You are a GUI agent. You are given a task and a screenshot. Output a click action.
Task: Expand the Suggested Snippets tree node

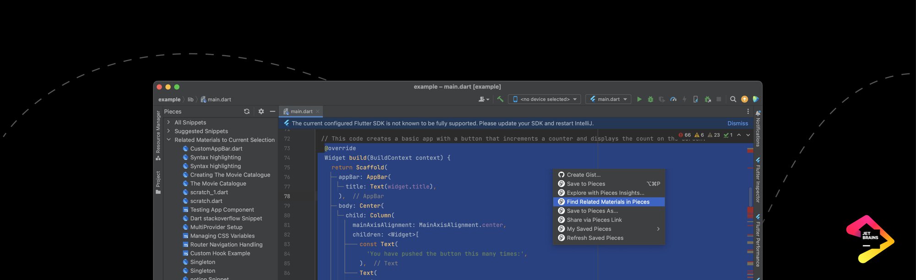point(169,131)
